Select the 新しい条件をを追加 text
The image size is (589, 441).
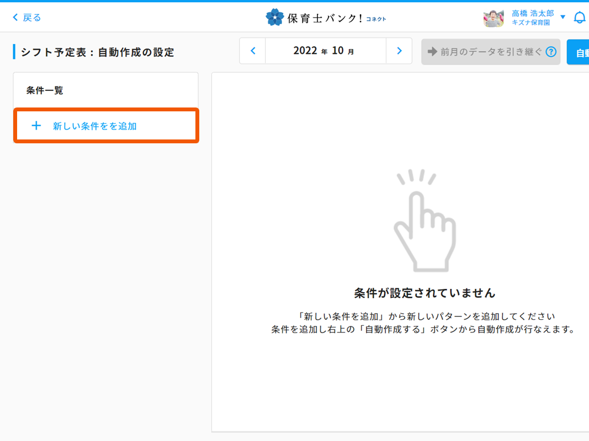coord(94,126)
